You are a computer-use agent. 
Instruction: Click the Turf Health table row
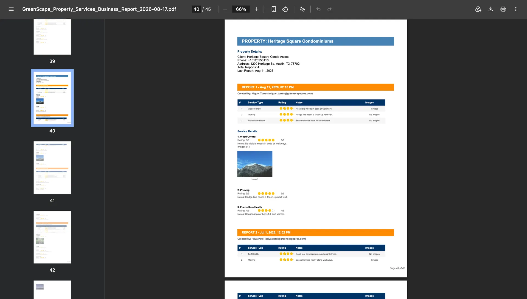point(311,254)
